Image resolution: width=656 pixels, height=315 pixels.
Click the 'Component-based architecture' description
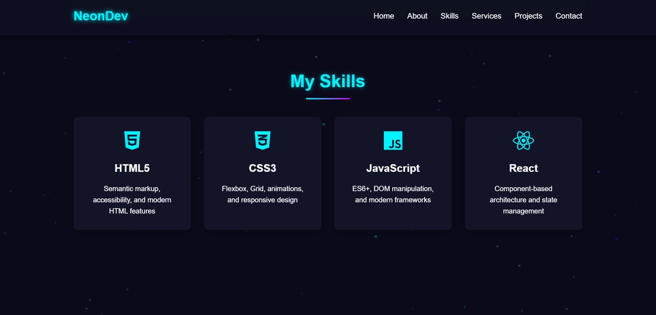pyautogui.click(x=524, y=200)
